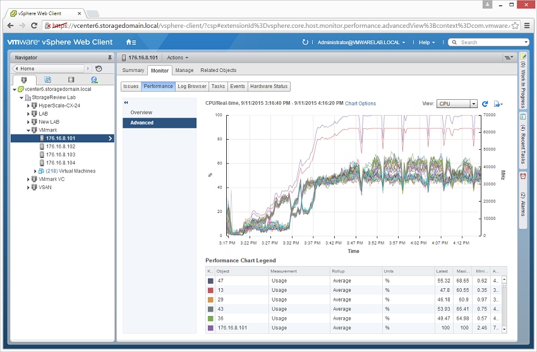Image resolution: width=537 pixels, height=352 pixels.
Task: Go back to Home in navigator
Action: 48,69
